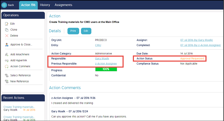
Task: Click the Back arrow icon
Action: pos(4,5)
